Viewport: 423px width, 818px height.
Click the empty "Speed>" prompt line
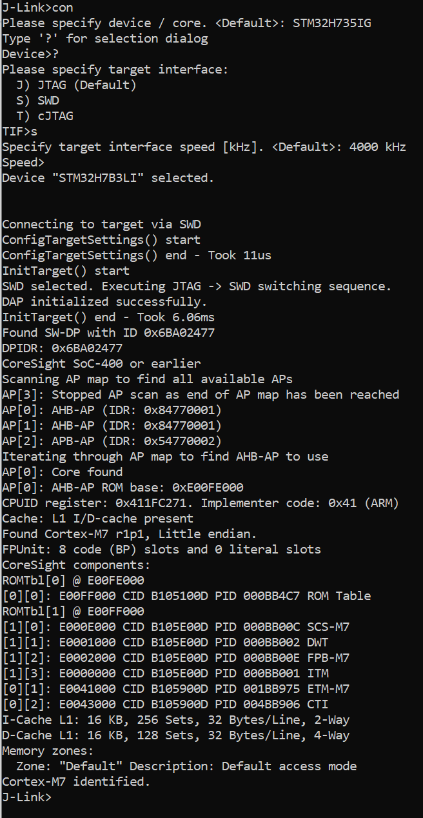23,163
